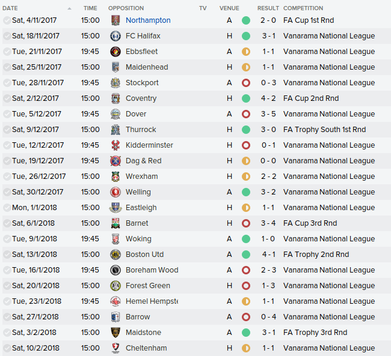Sort by the DATE column arrow

[x=69, y=9]
